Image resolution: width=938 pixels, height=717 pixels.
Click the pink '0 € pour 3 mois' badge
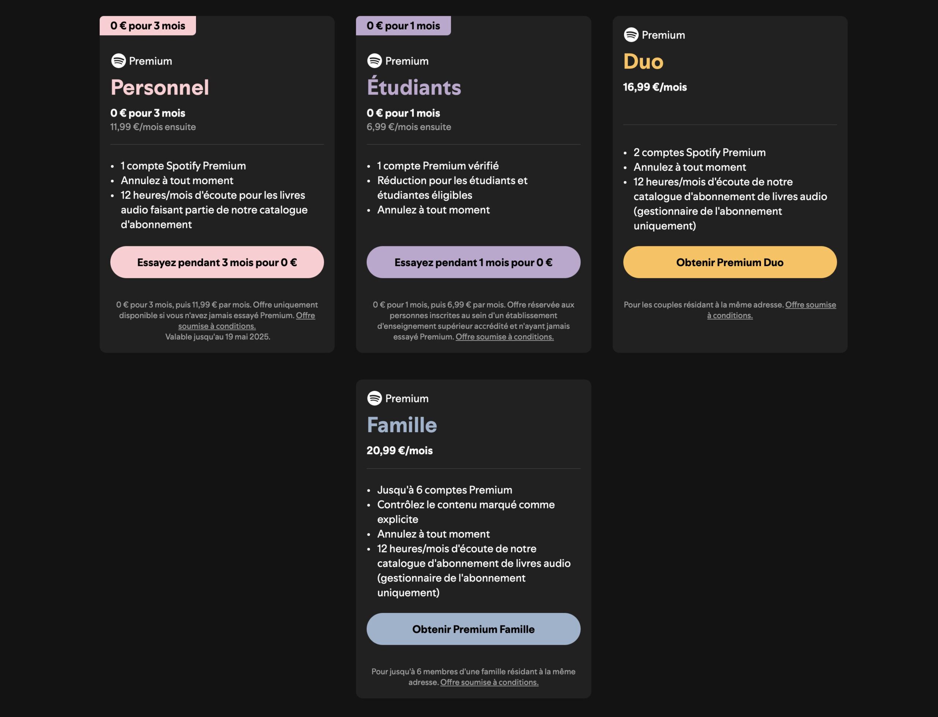pos(148,26)
